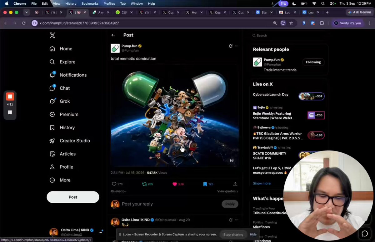Open the Profiles menu in the menu bar
Screen dimensions: 375x242
pyautogui.click(x=109, y=4)
